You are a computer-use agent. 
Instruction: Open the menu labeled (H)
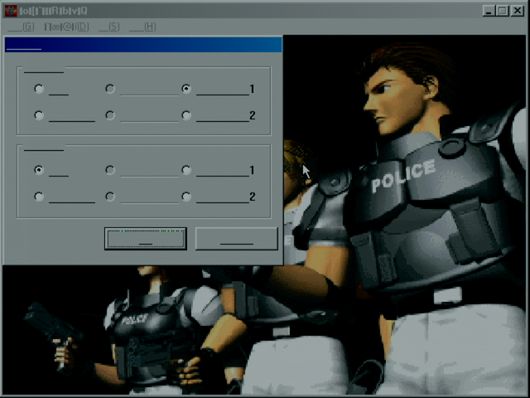coord(142,27)
